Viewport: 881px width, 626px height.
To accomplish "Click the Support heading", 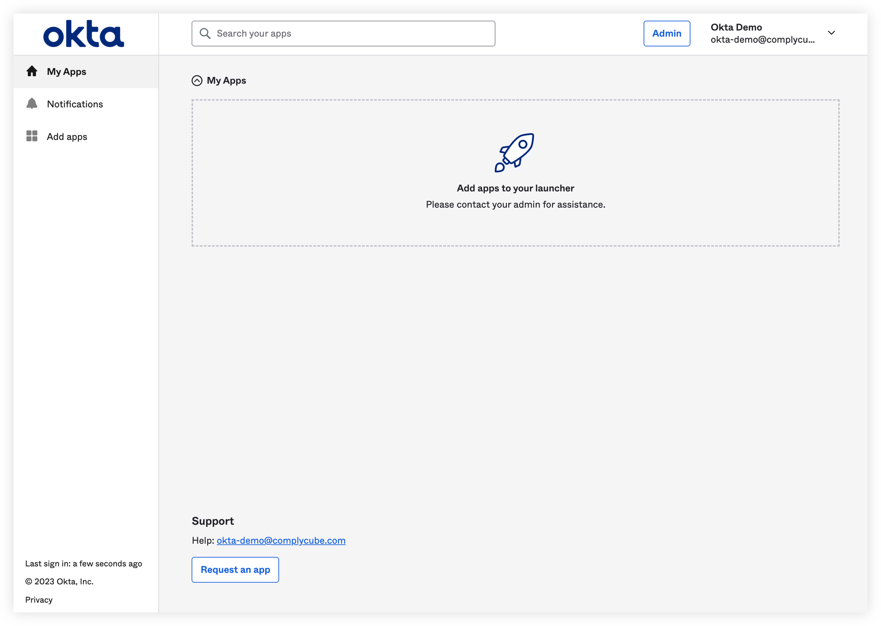I will click(x=213, y=521).
